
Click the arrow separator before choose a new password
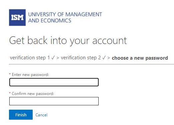[x=109, y=58]
